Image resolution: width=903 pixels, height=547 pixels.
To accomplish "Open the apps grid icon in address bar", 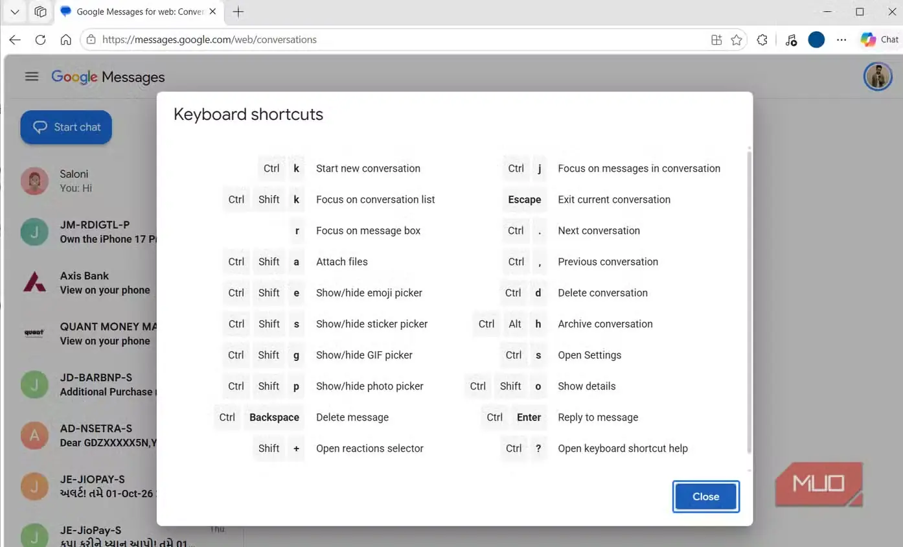I will pyautogui.click(x=716, y=40).
